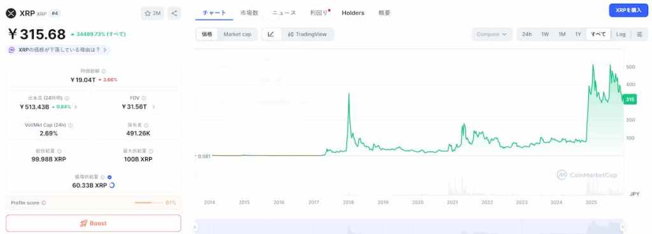Open info icon next to 時価総額

(x=104, y=71)
